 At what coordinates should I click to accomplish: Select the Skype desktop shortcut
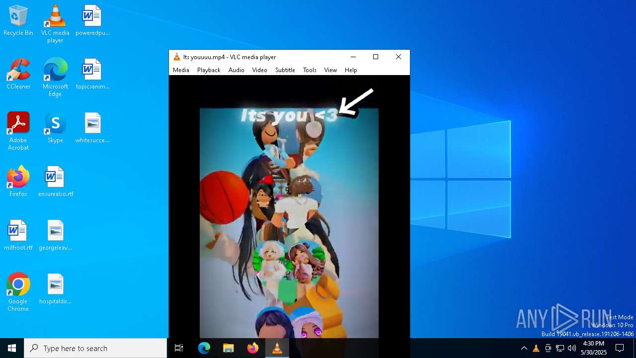(x=55, y=128)
